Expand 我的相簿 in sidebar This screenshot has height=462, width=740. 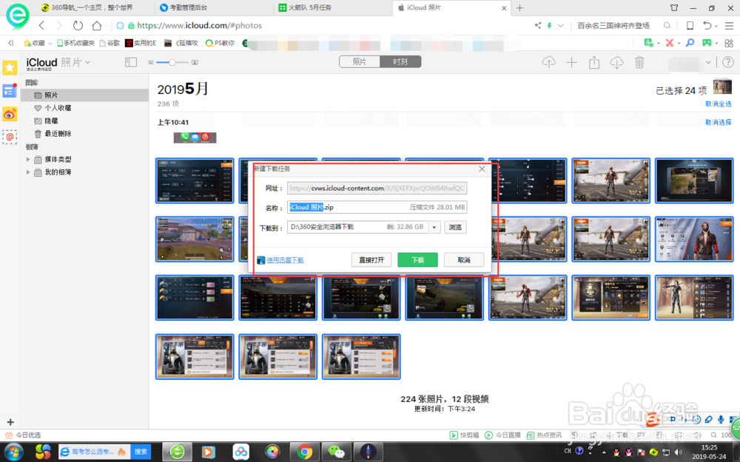point(28,172)
